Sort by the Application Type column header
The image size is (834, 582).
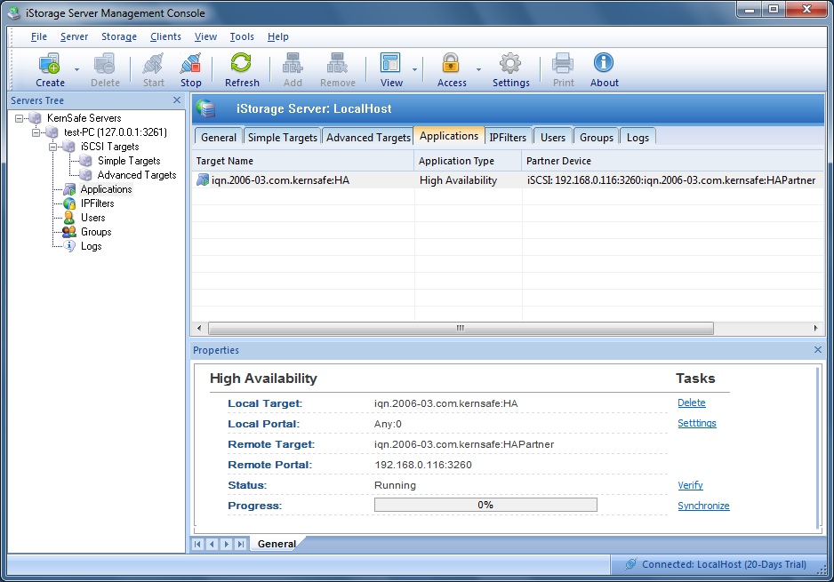[x=468, y=161]
